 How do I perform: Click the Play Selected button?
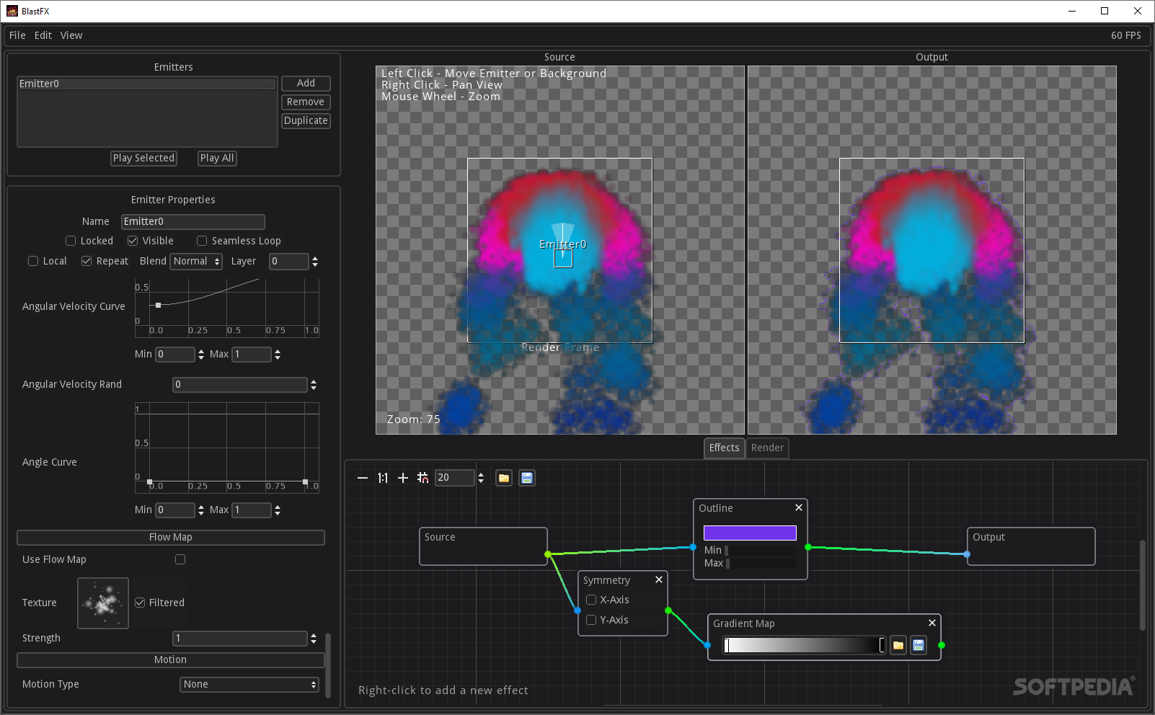143,159
